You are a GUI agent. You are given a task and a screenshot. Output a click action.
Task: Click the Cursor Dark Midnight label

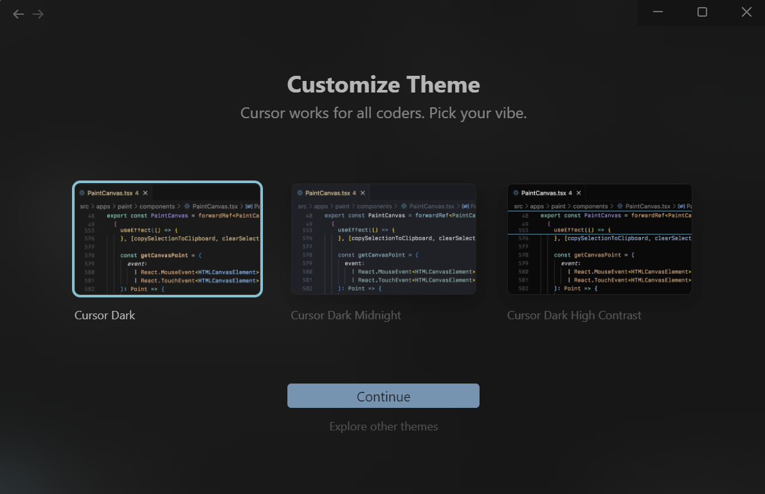pyautogui.click(x=346, y=315)
